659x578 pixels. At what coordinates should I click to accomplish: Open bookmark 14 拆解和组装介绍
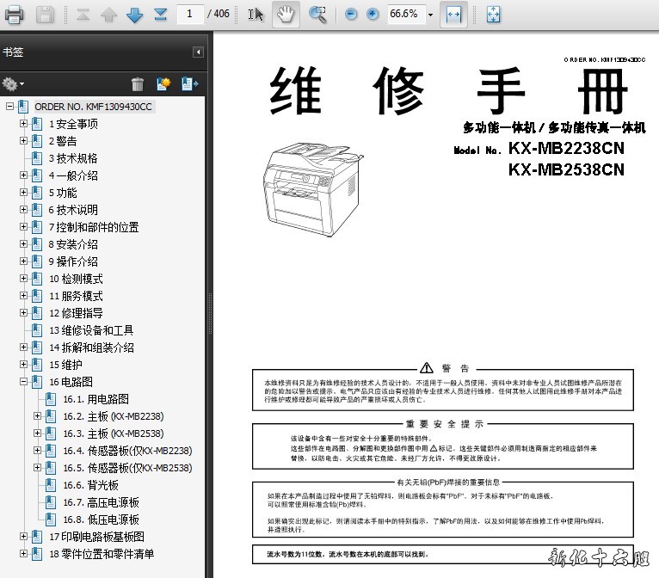[x=91, y=347]
